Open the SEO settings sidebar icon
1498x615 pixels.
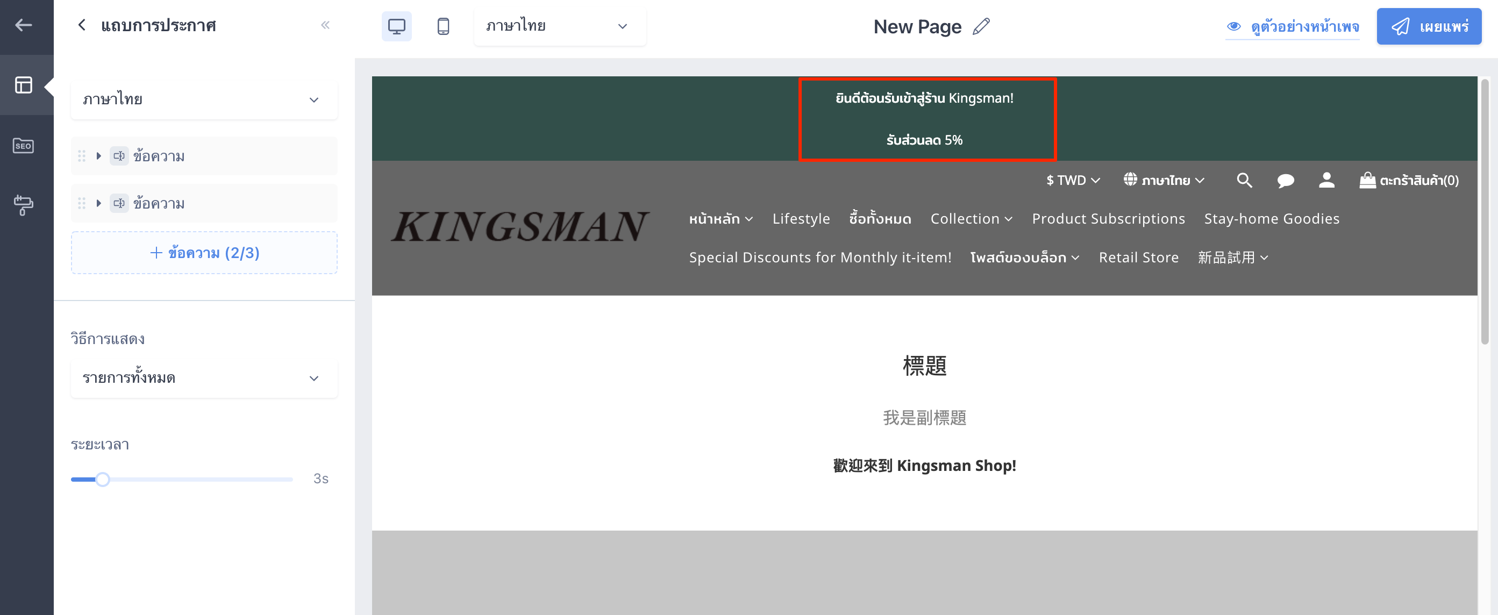click(23, 145)
